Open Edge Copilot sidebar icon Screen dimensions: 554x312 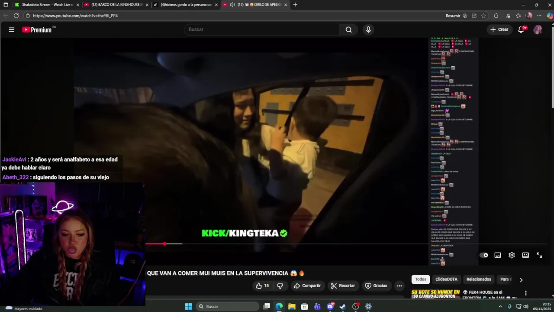click(x=550, y=16)
